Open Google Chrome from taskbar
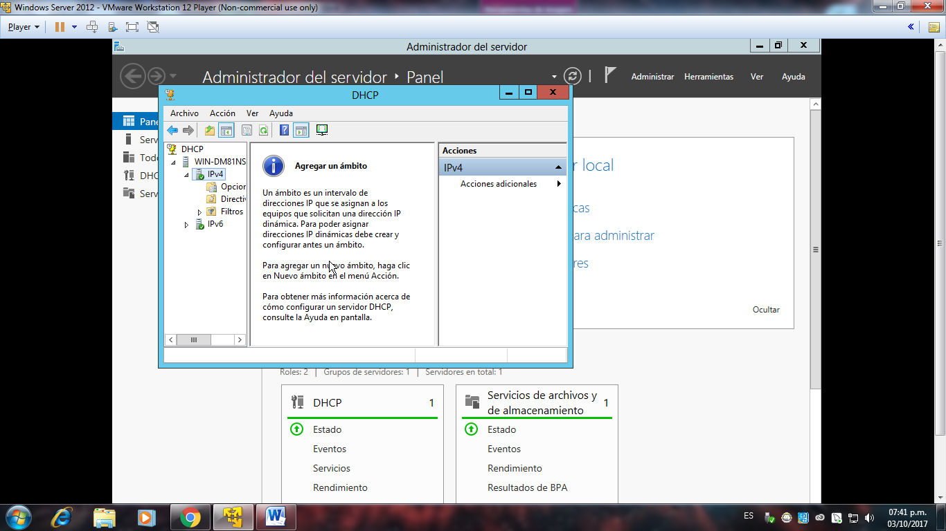This screenshot has width=946, height=531. click(x=190, y=516)
